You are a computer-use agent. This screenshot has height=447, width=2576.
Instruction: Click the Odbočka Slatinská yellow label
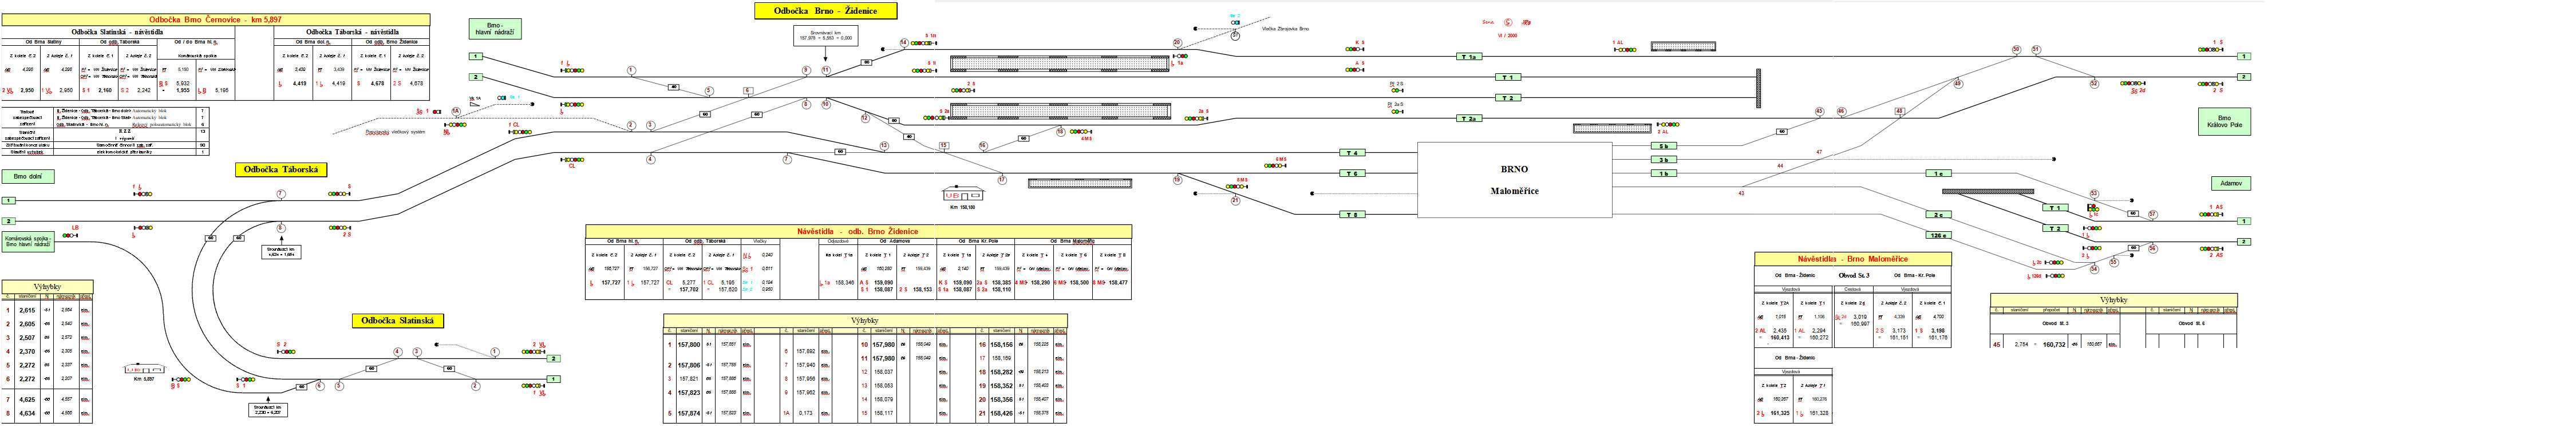397,321
